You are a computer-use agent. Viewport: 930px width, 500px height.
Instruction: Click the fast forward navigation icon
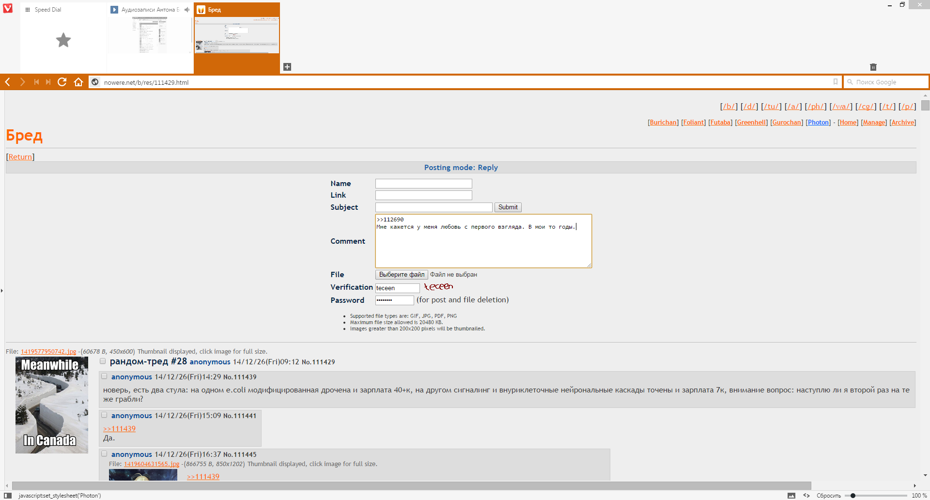(x=48, y=82)
